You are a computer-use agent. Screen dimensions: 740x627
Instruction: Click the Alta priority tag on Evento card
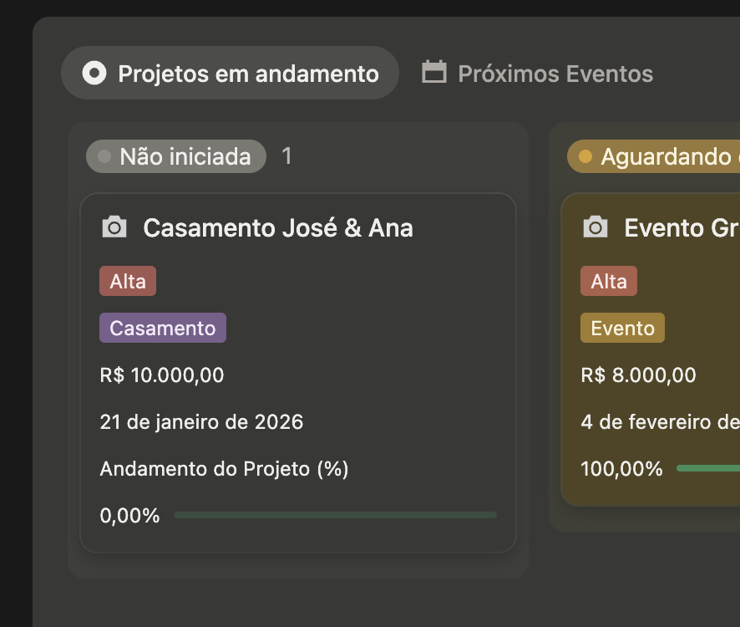[609, 282]
